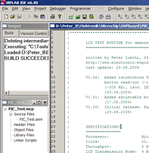
Task: Click the PIC_Test project window title icon
Action: [5, 102]
